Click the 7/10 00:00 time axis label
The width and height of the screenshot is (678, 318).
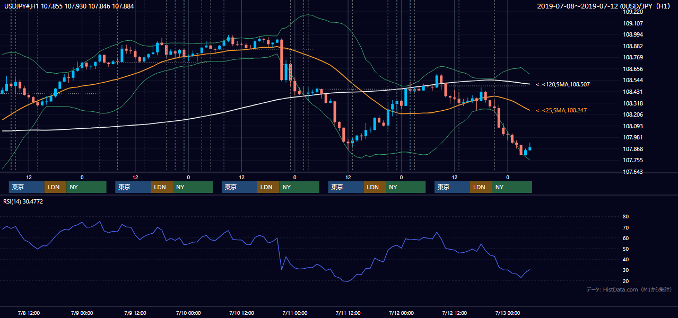(188, 313)
